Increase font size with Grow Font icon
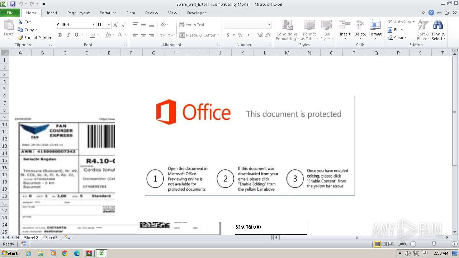Screen dimensions: 459x258 tap(115, 25)
